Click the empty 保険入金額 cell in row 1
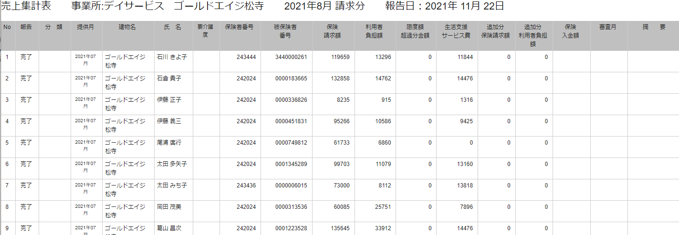 coord(571,61)
